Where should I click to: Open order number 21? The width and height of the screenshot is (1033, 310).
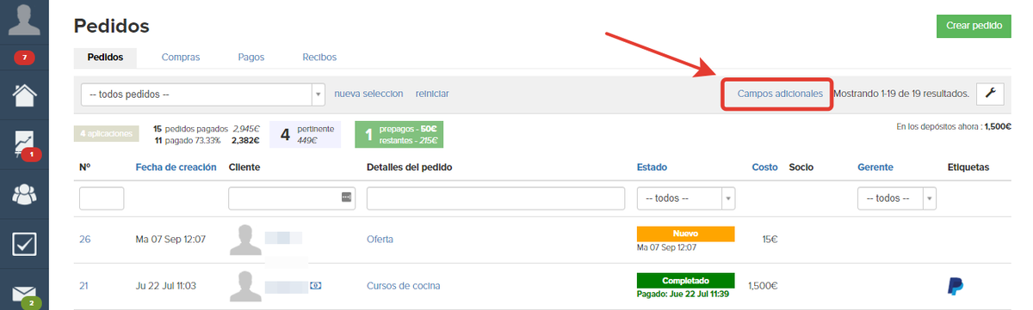[x=84, y=286]
